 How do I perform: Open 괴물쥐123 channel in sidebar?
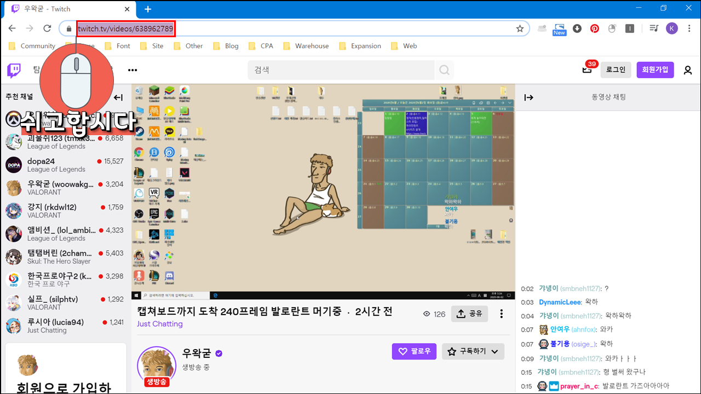coord(65,142)
